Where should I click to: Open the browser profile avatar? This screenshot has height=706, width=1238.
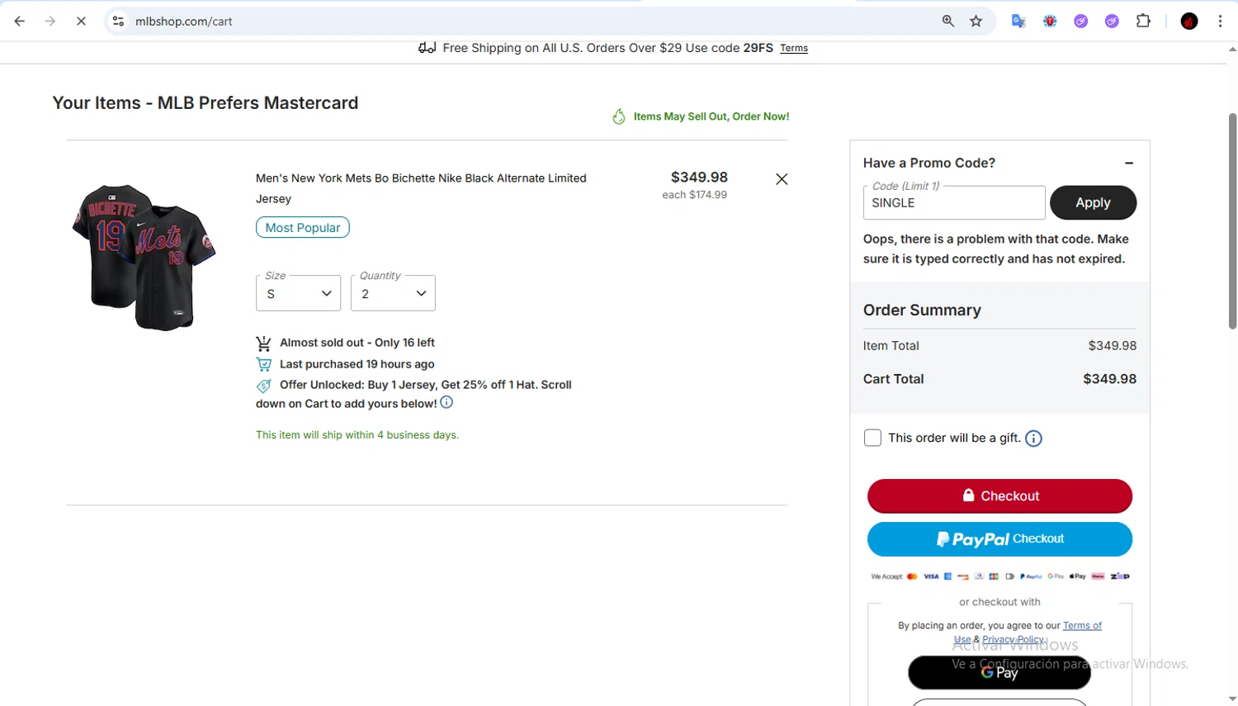coord(1189,21)
